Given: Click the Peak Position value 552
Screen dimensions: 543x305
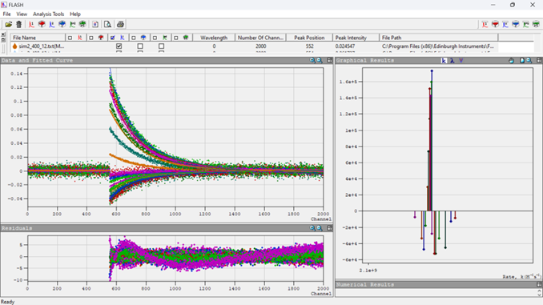Looking at the screenshot, I should (310, 46).
